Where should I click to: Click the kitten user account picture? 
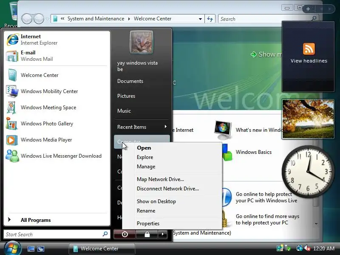click(142, 42)
